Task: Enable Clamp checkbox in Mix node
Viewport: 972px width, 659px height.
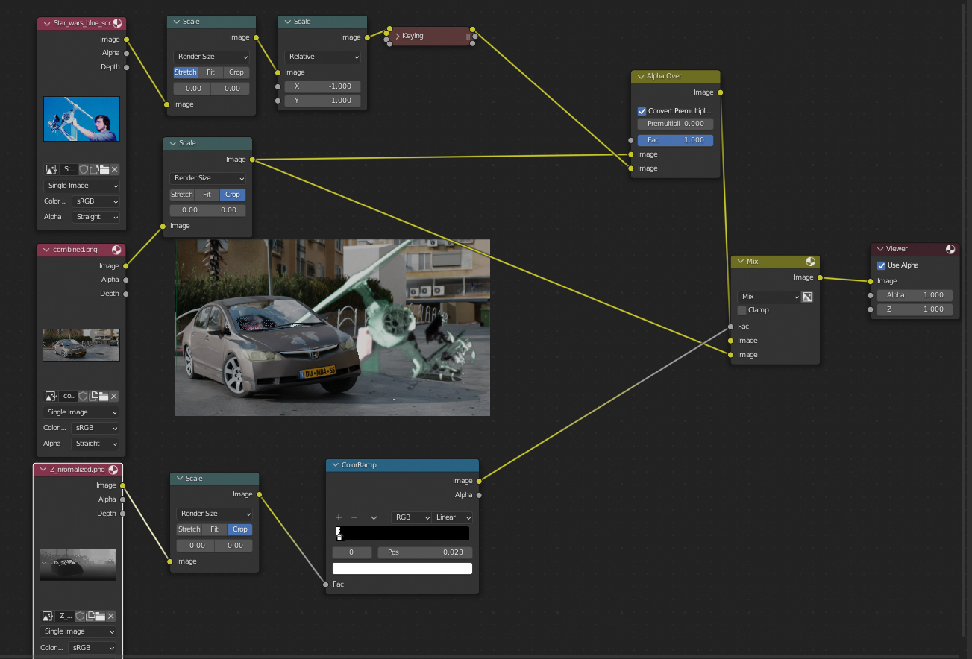Action: pyautogui.click(x=741, y=310)
